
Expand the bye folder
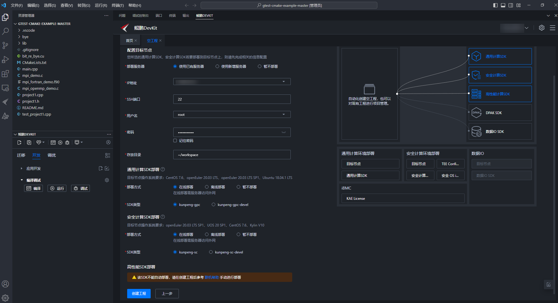point(19,37)
